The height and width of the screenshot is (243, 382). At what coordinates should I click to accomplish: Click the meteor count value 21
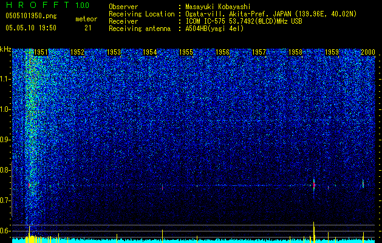point(87,28)
